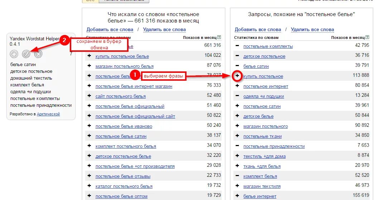The width and height of the screenshot is (392, 200).
Task: Follow the 'магазин текстиля' link
Action: pos(262,186)
